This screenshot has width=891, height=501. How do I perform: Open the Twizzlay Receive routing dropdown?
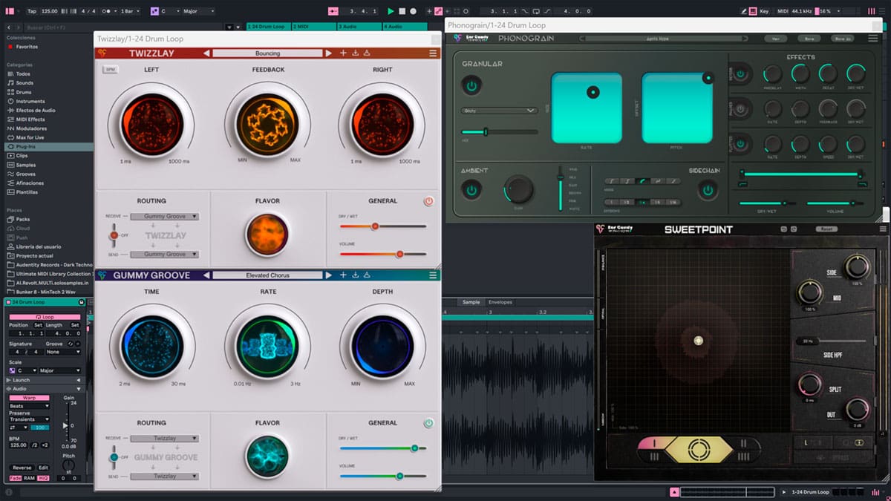[x=165, y=217]
